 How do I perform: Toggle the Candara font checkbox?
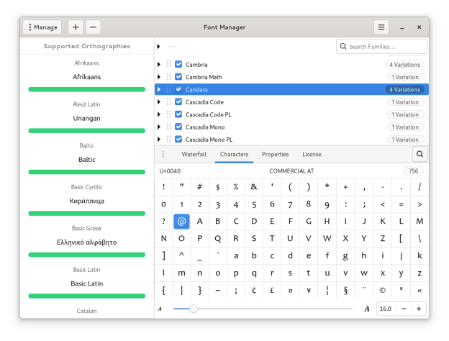[178, 90]
